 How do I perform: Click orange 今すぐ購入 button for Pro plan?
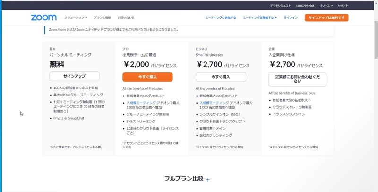click(147, 77)
